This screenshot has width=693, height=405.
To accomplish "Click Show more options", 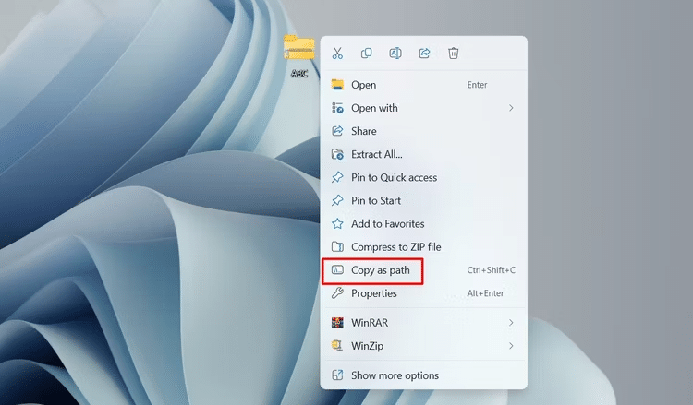I will [x=395, y=375].
